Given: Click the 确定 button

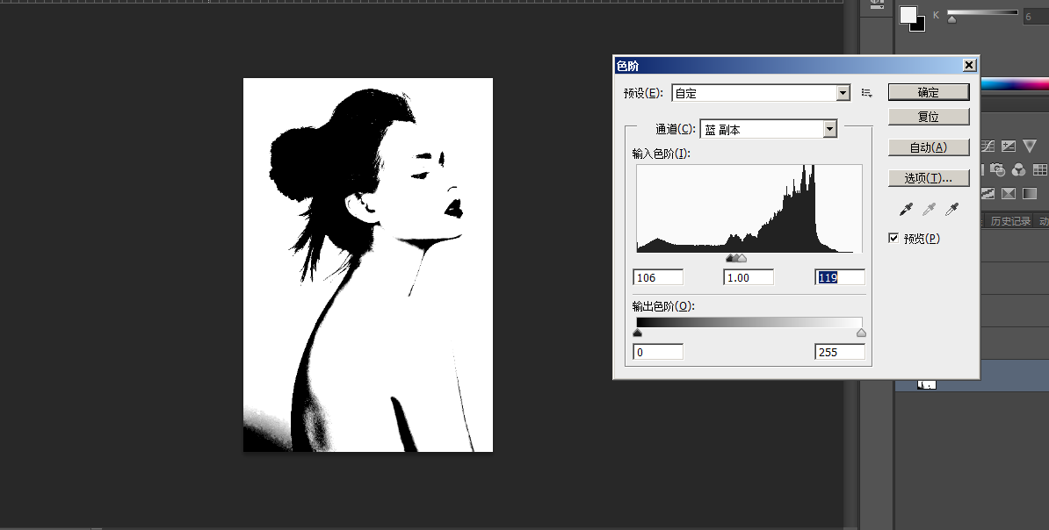Looking at the screenshot, I should coord(929,92).
